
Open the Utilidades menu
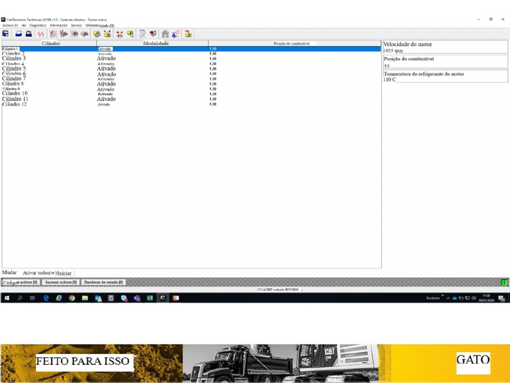(92, 26)
